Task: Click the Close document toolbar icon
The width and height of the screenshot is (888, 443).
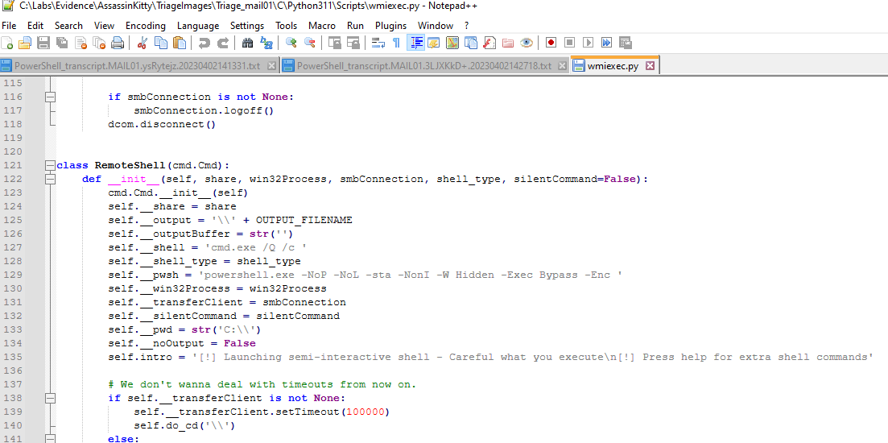Action: (81, 43)
